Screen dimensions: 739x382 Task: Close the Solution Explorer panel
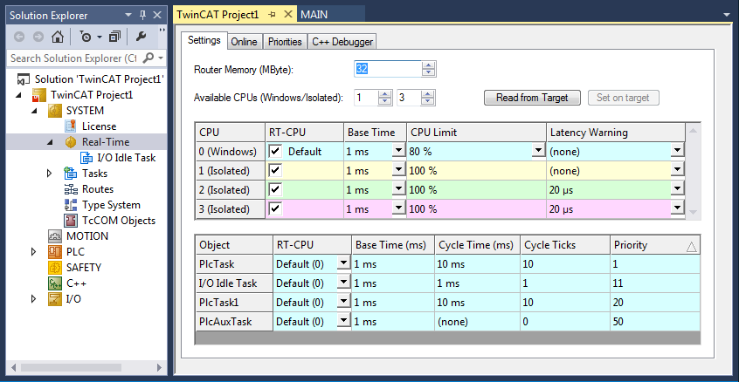pyautogui.click(x=157, y=15)
